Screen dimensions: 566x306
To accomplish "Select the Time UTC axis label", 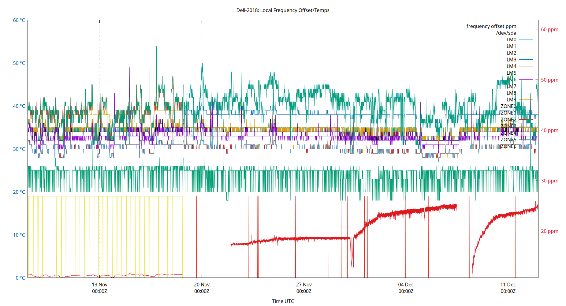I will click(x=283, y=301).
